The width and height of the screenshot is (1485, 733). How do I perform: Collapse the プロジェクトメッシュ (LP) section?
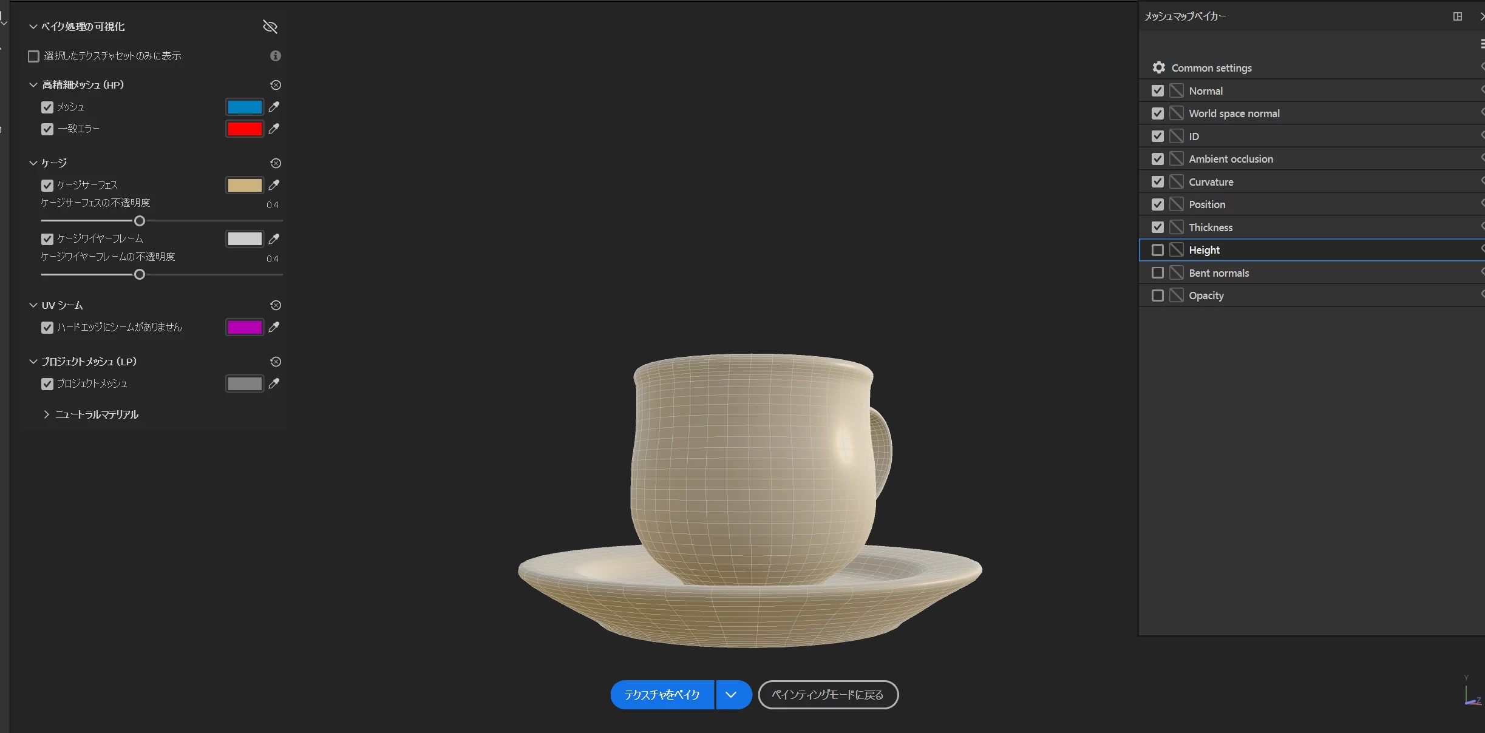tap(33, 362)
